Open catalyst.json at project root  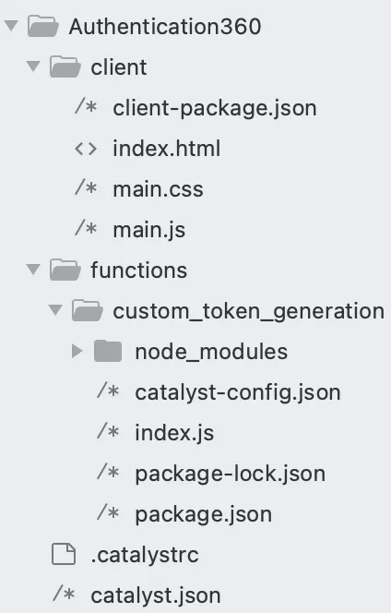tap(156, 596)
